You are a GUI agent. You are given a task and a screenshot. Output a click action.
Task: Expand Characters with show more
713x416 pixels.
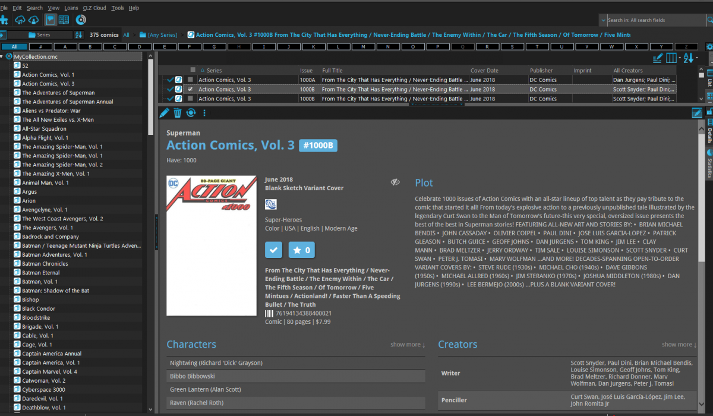[408, 345]
